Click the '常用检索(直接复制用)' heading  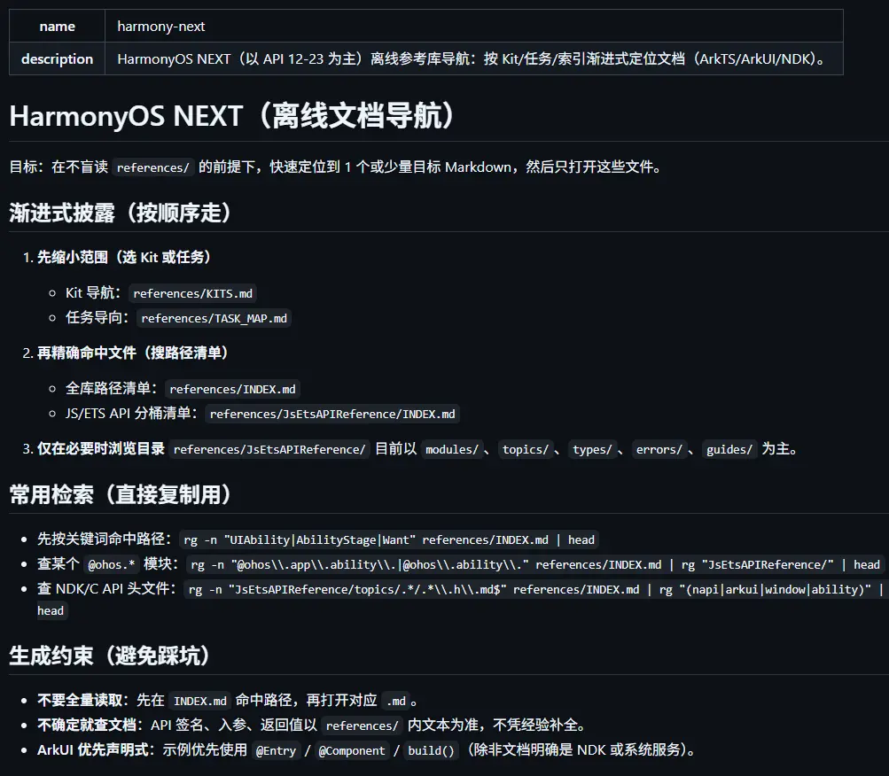pyautogui.click(x=120, y=495)
